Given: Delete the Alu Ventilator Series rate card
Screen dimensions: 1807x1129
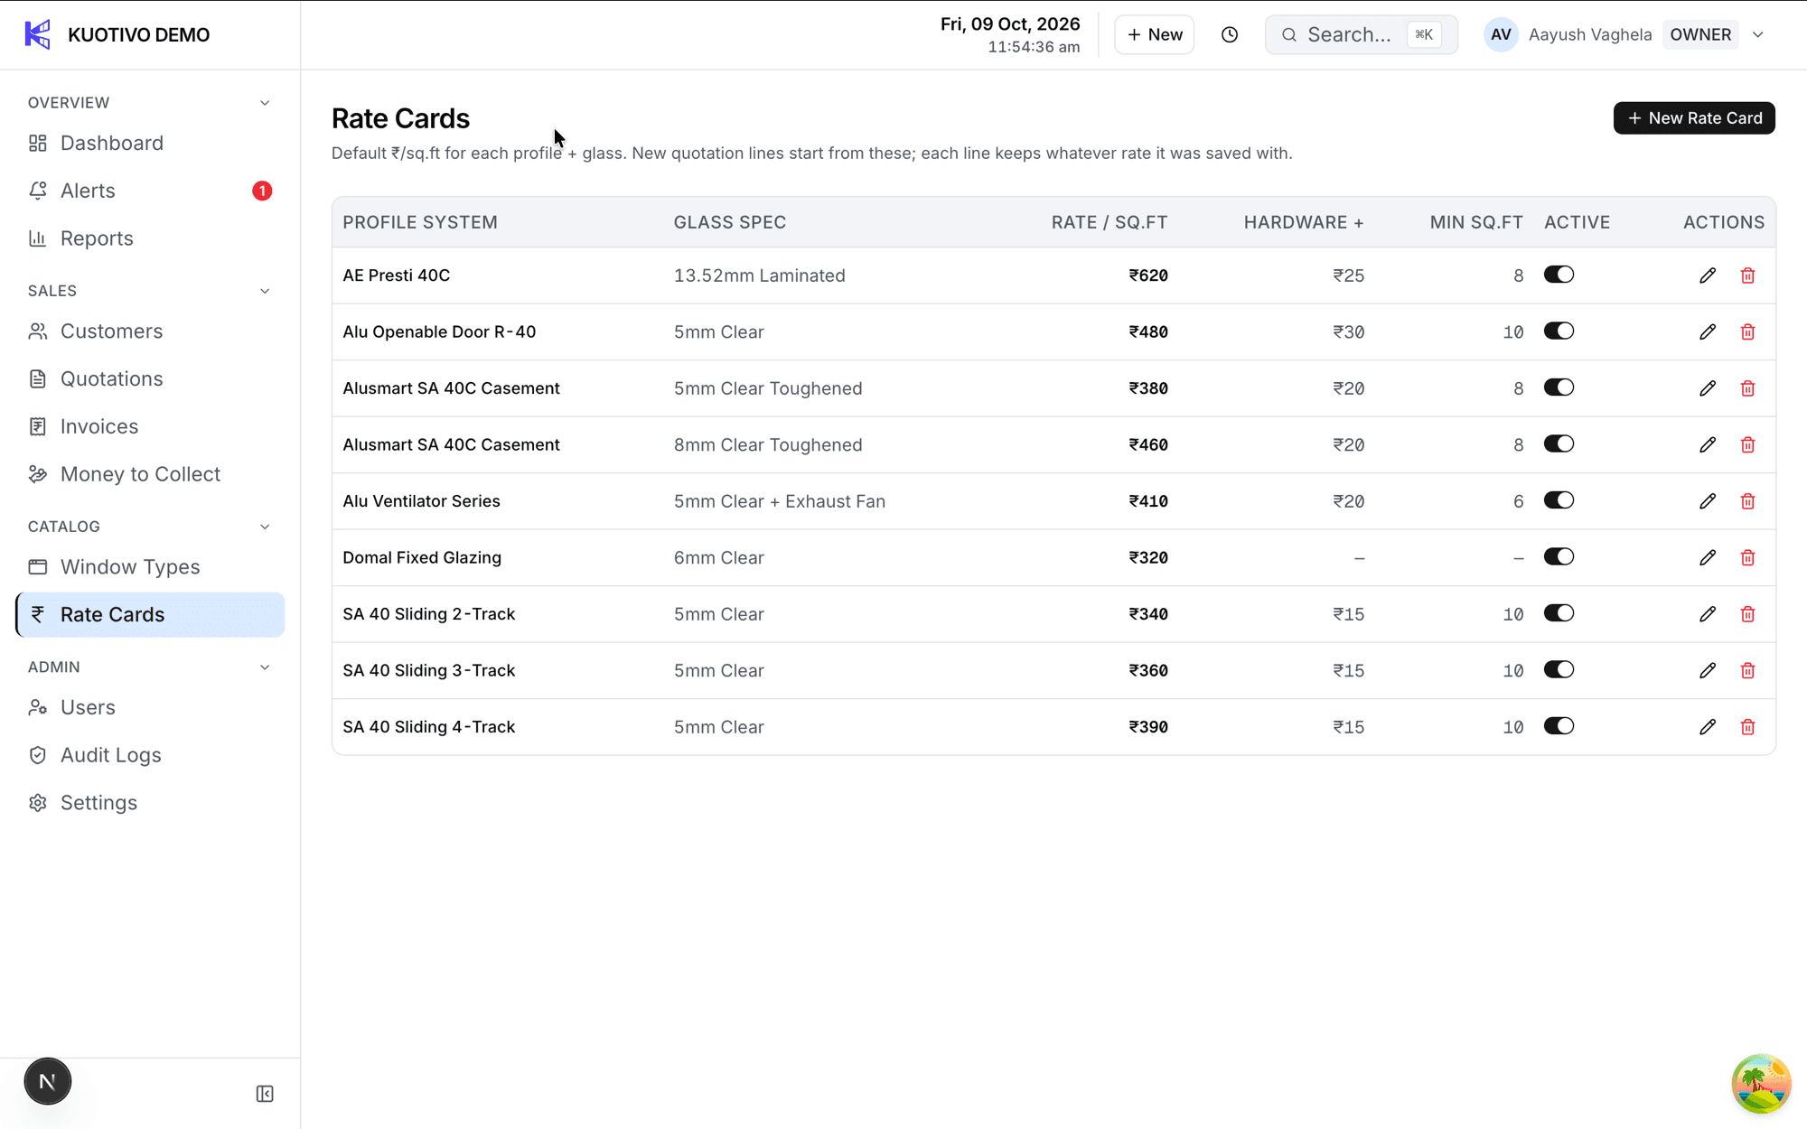Looking at the screenshot, I should [1747, 501].
